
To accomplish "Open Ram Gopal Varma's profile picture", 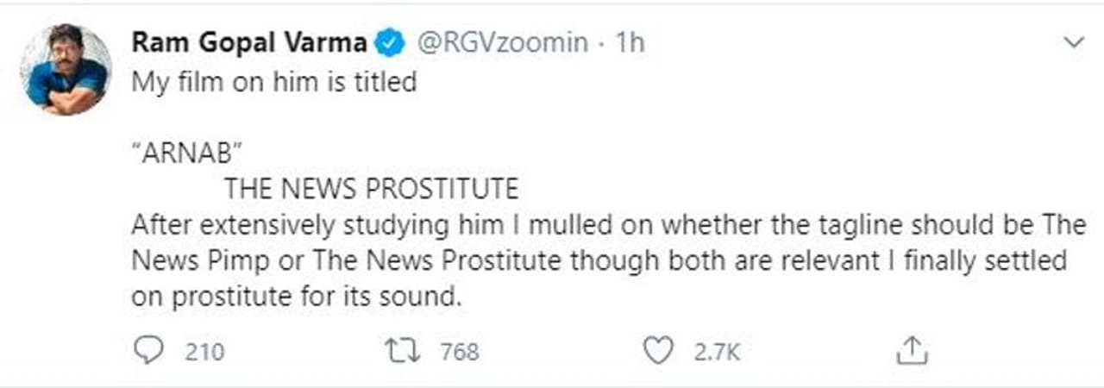I will 66,69.
